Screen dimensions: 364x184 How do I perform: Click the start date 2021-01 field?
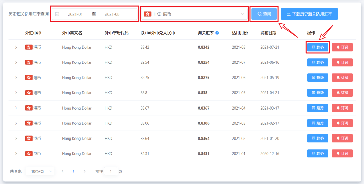pyautogui.click(x=75, y=14)
